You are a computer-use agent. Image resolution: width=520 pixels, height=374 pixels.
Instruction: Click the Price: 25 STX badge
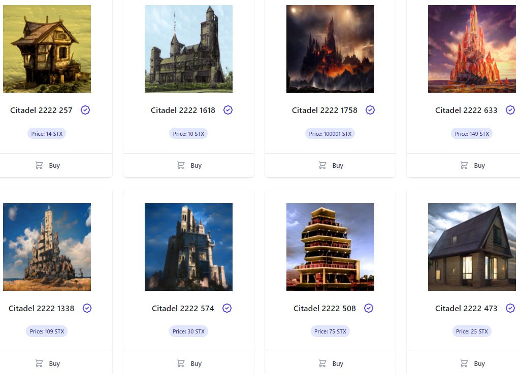[x=472, y=331]
